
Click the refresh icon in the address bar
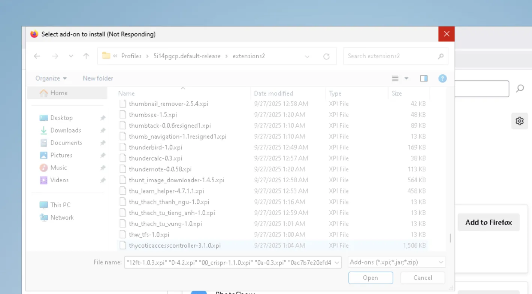pos(326,56)
